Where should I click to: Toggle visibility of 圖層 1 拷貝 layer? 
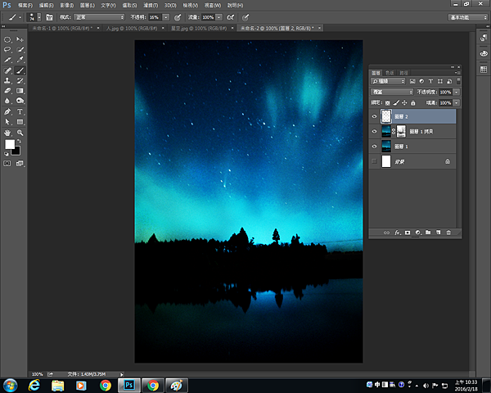375,132
